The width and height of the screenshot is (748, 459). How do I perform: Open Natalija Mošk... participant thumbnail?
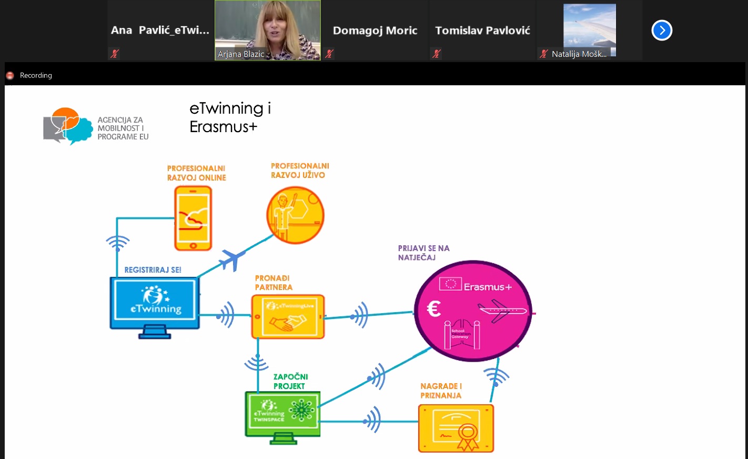coord(590,31)
